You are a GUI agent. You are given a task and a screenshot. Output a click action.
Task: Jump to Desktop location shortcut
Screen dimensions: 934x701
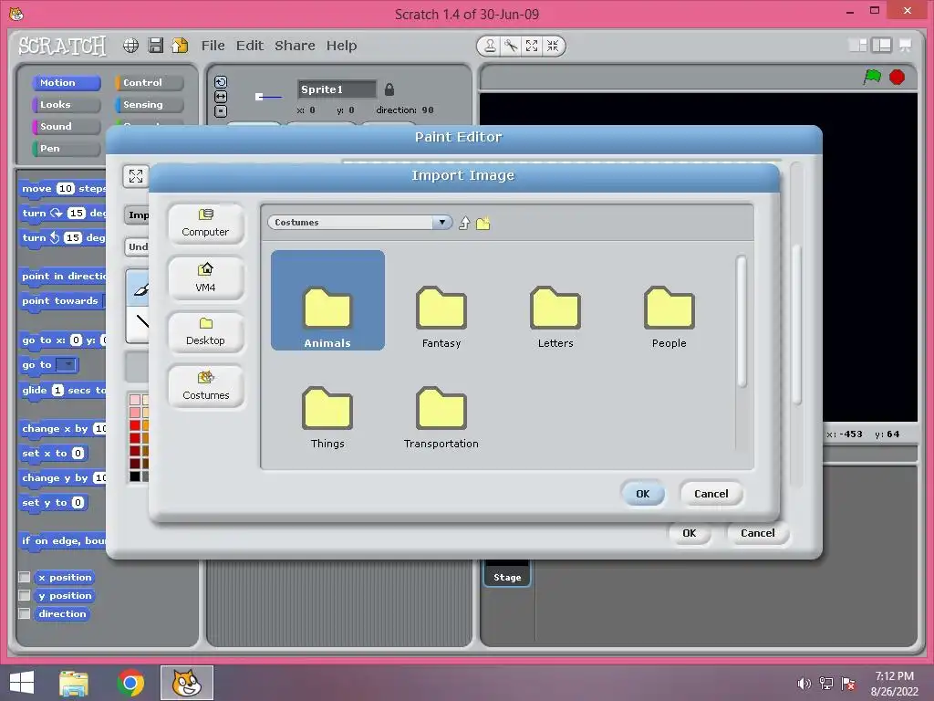205,332
